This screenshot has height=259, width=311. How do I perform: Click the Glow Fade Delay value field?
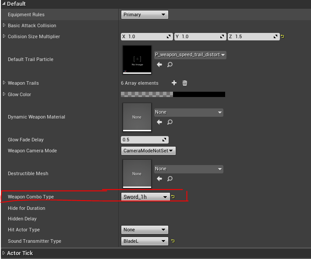(141, 140)
